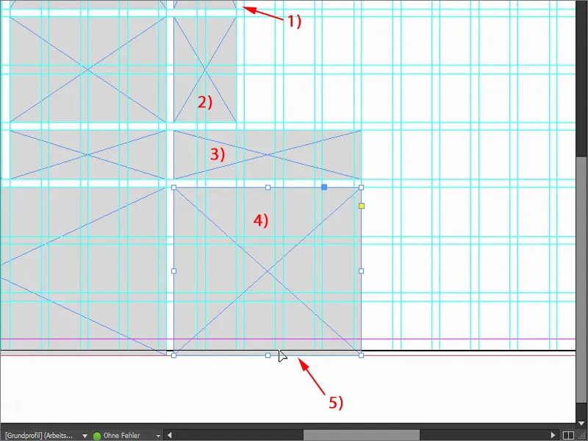Screen dimensions: 588x441
Task: Click the top-left handle of the selected frame
Action: [x=173, y=187]
